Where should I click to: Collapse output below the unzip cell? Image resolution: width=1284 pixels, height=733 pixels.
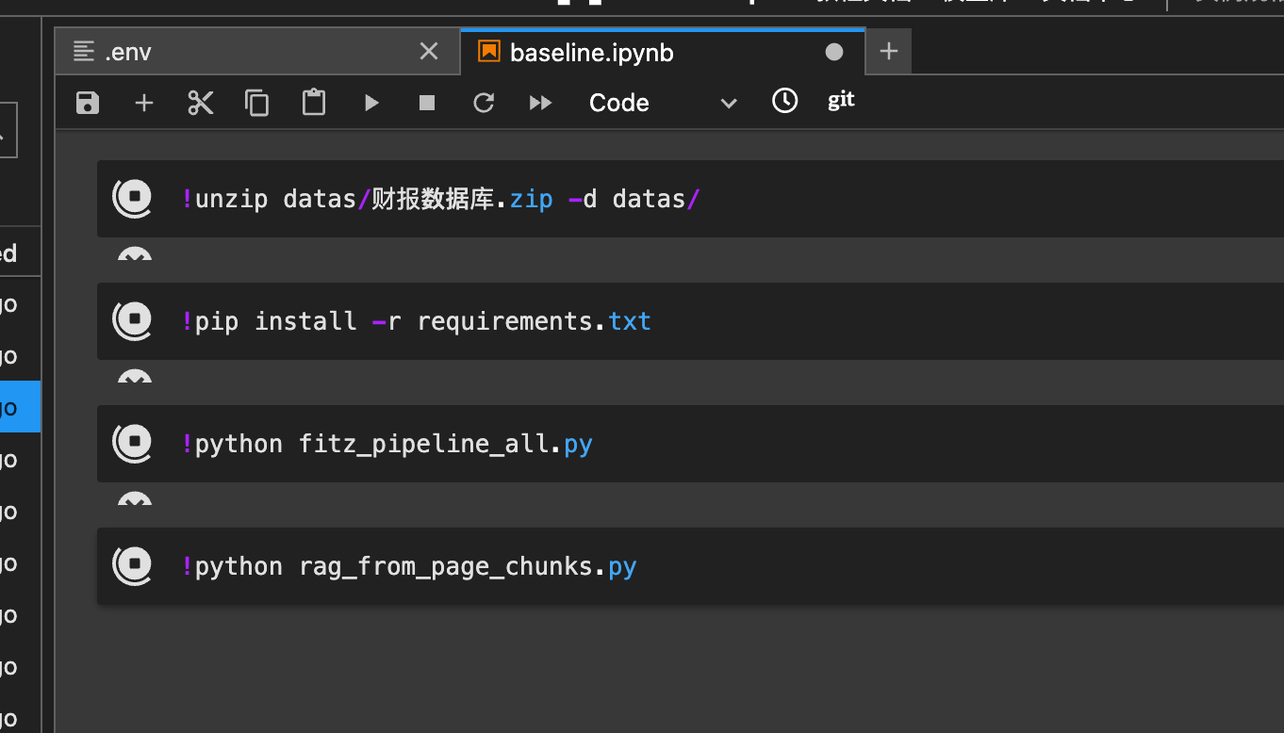pos(134,256)
